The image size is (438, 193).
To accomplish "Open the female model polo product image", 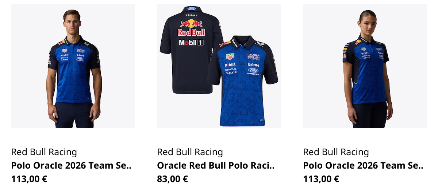I will (365, 66).
